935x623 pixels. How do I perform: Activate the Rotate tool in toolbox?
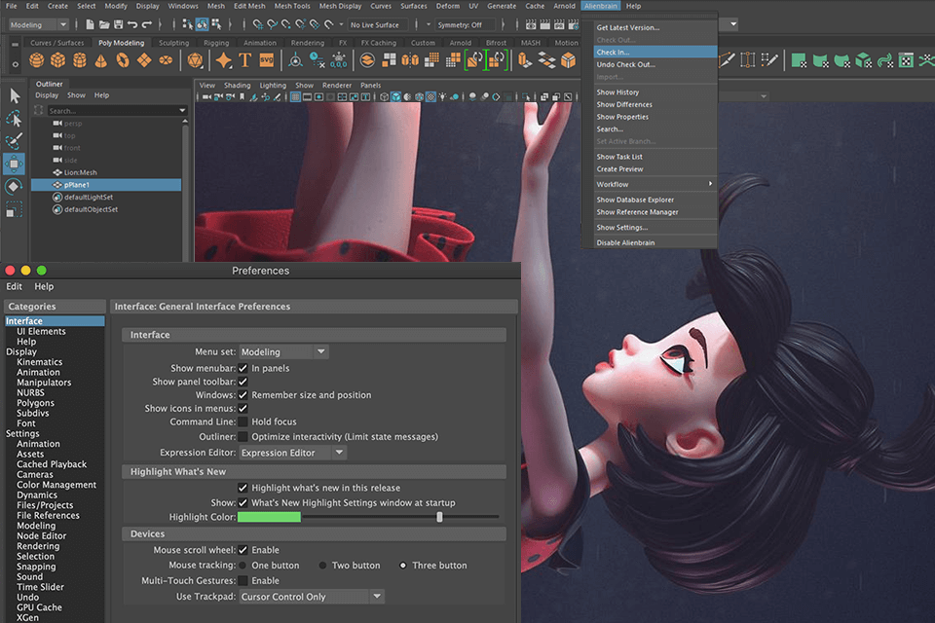14,186
